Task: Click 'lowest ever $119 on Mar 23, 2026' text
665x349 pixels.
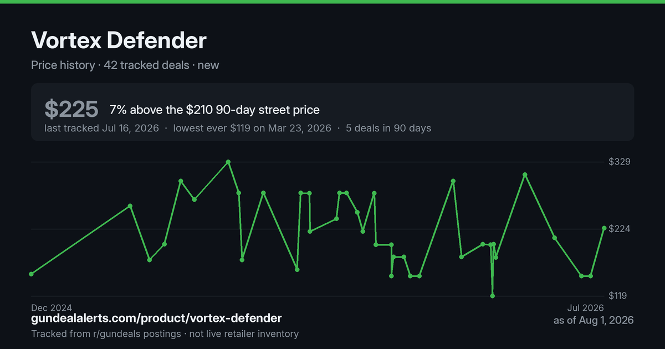Action: 252,128
